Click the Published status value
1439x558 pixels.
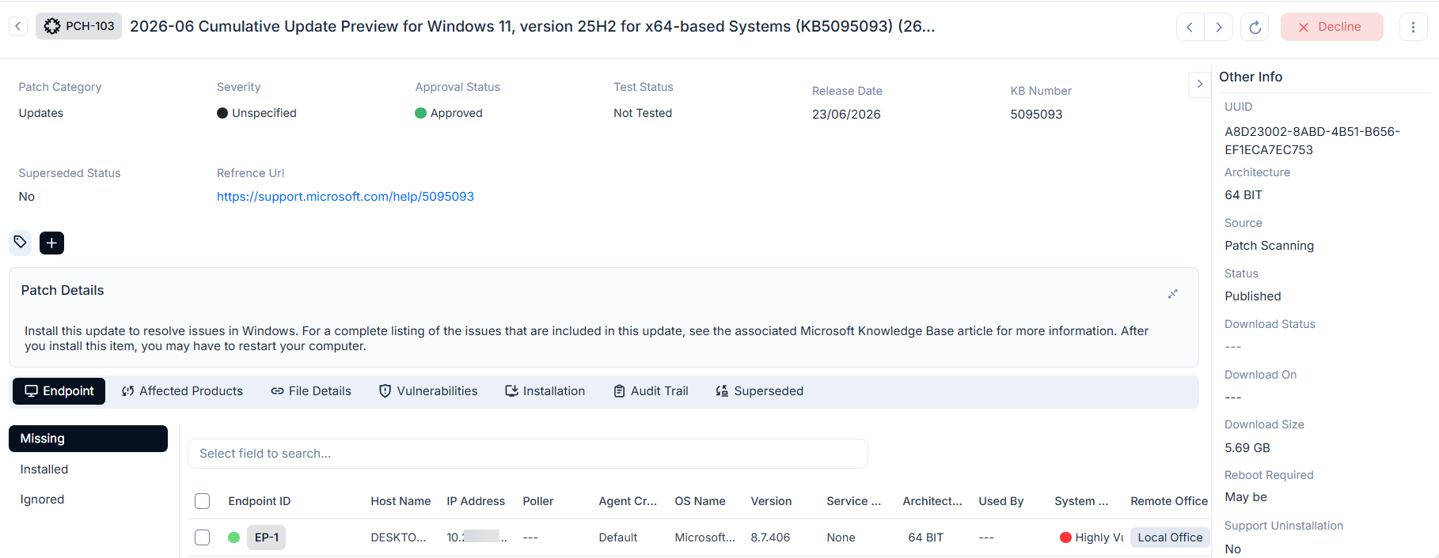pyautogui.click(x=1252, y=296)
